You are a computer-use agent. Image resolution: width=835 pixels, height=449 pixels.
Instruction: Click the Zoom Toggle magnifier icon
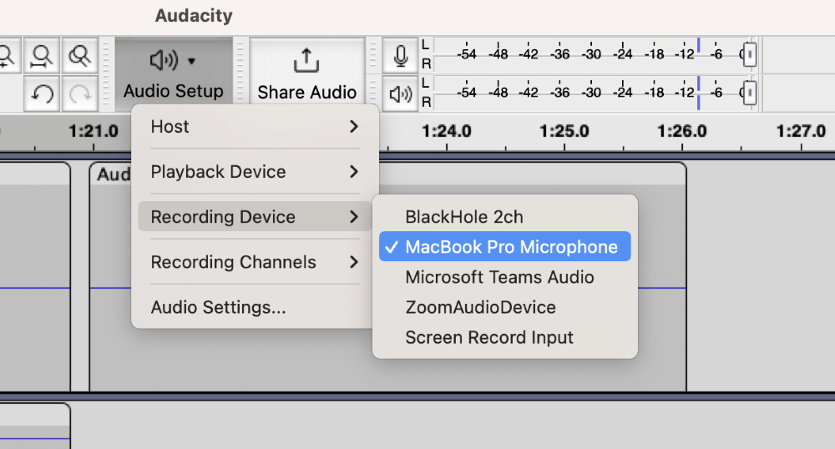80,56
